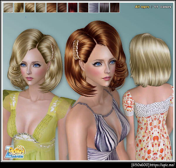Select the first light blonde hair swatch
The width and height of the screenshot is (176, 168).
8,8
